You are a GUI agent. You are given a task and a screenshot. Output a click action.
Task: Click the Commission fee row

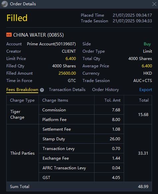81,110
